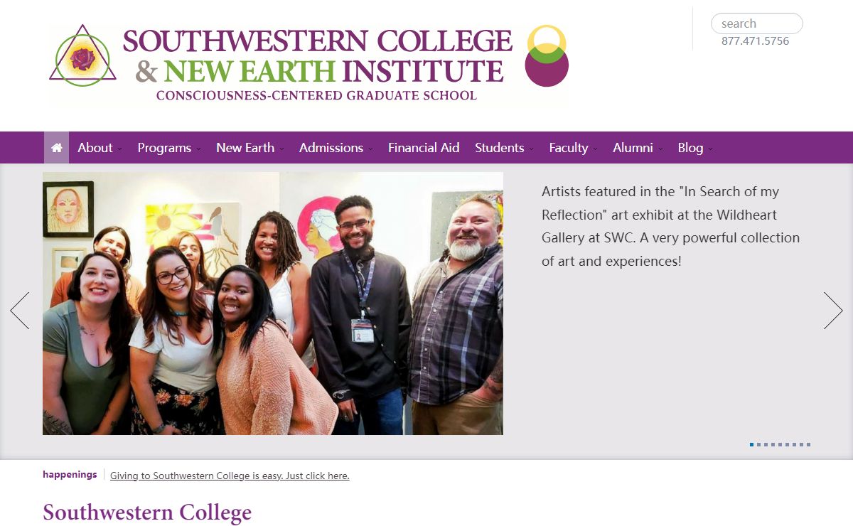Focus the search input field
This screenshot has width=853, height=526.
(x=757, y=23)
